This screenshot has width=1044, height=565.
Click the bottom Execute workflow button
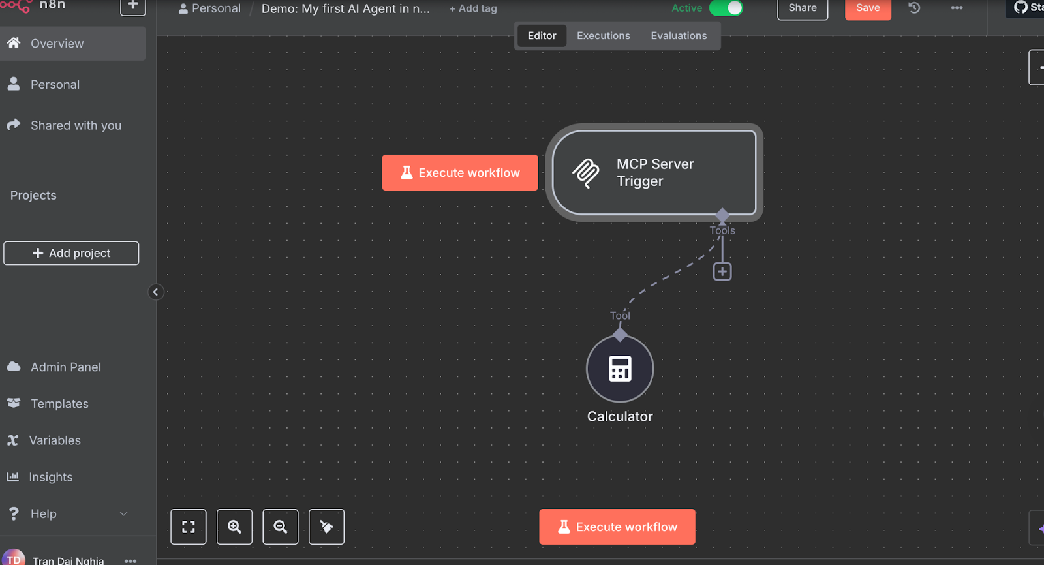point(617,527)
